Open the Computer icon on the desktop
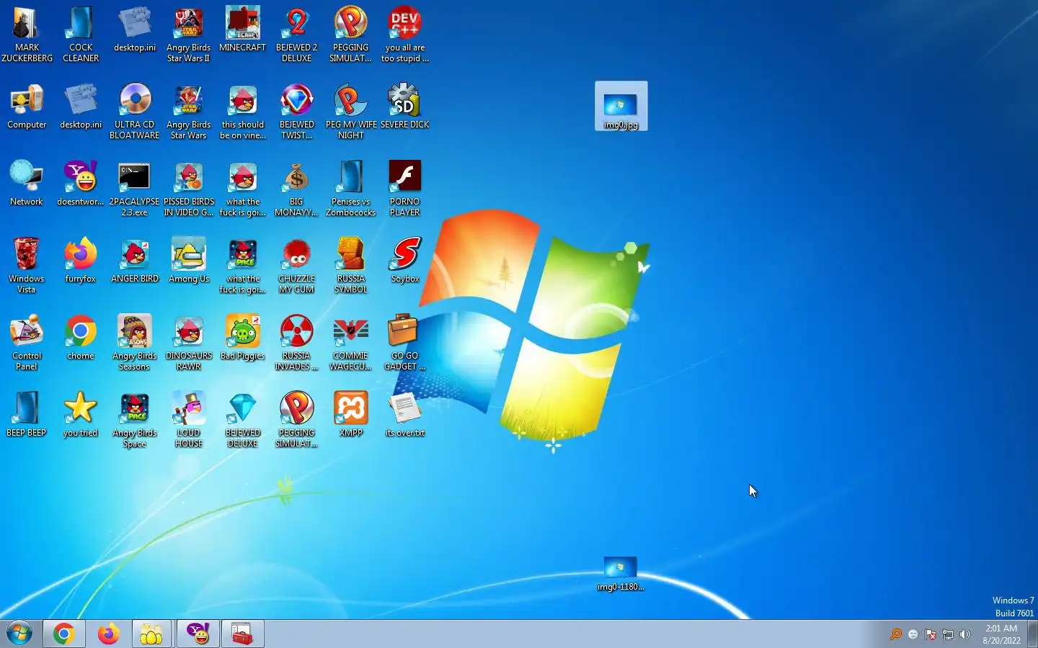The image size is (1038, 648). pyautogui.click(x=27, y=107)
